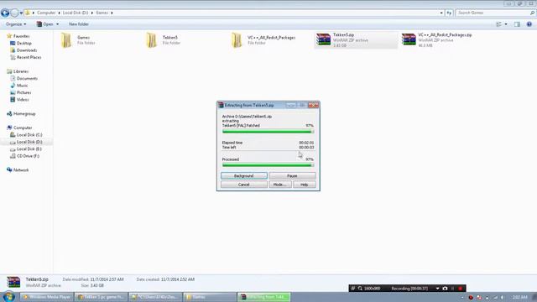This screenshot has width=537, height=302.
Task: Click New folder in the toolbar
Action: (x=79, y=24)
